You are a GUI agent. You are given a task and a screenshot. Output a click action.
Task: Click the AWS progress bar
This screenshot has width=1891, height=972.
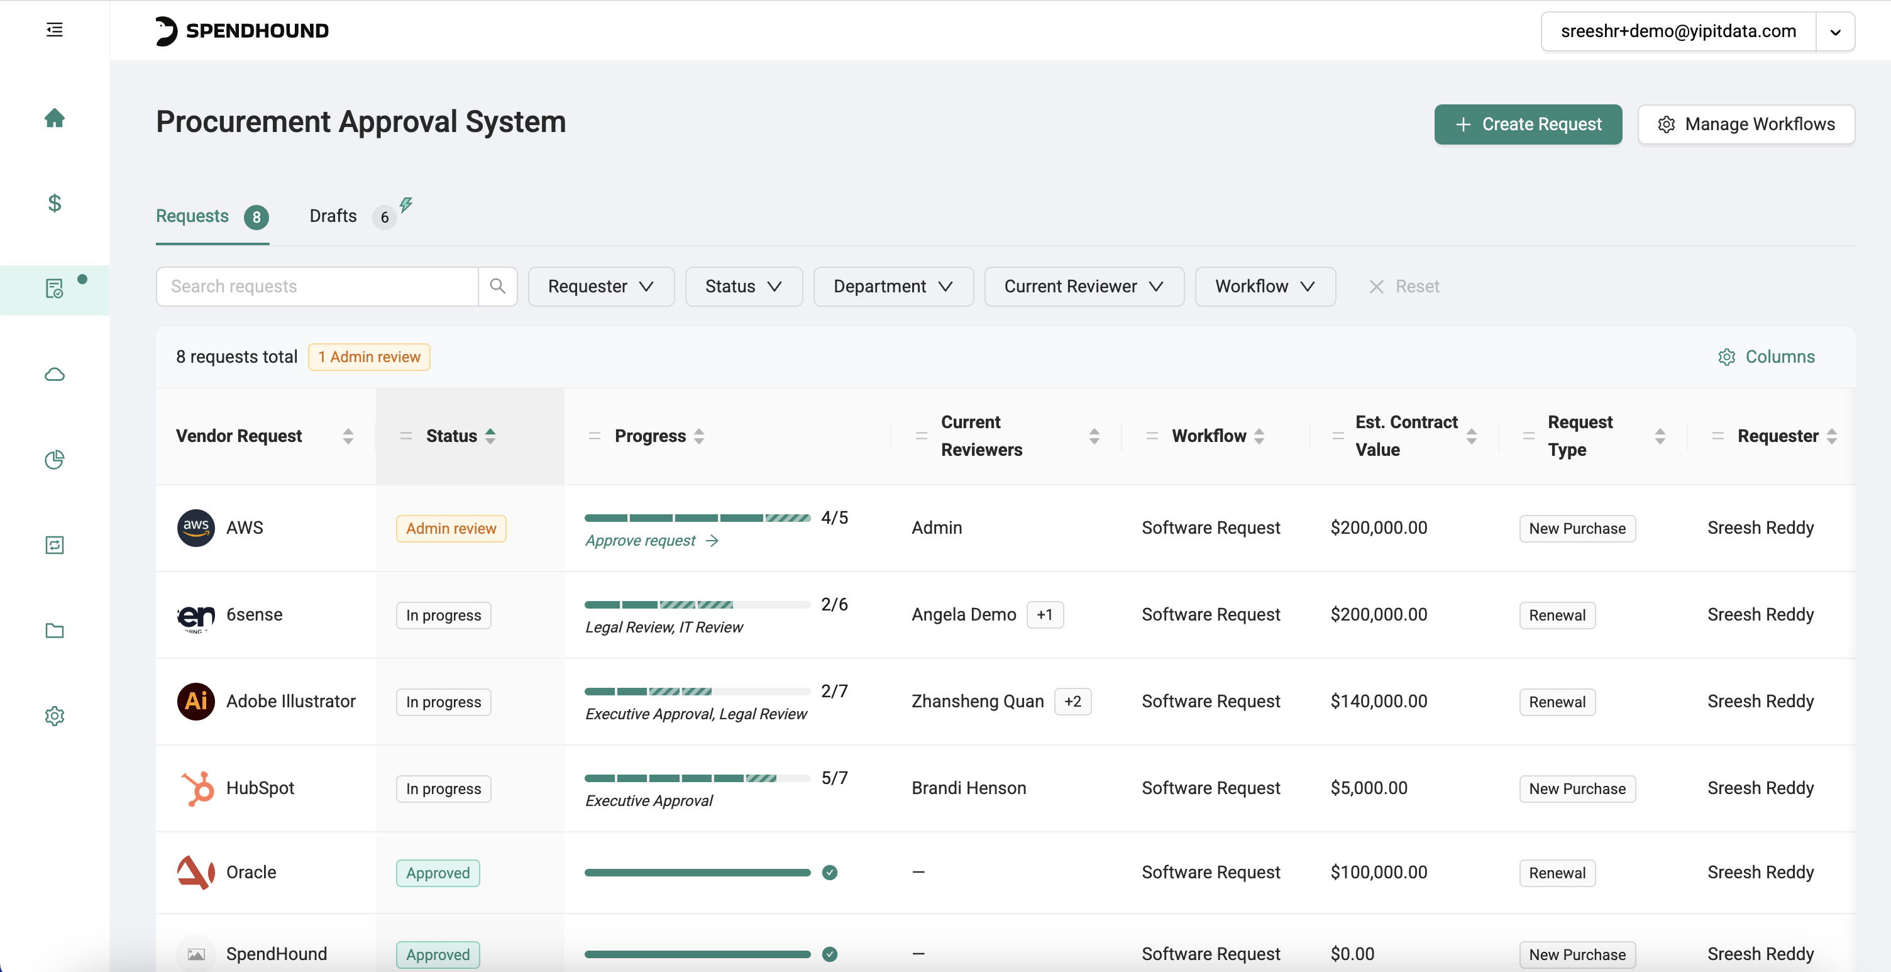(697, 517)
